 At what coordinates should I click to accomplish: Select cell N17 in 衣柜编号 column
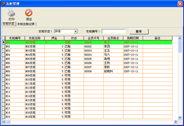pos(15,109)
